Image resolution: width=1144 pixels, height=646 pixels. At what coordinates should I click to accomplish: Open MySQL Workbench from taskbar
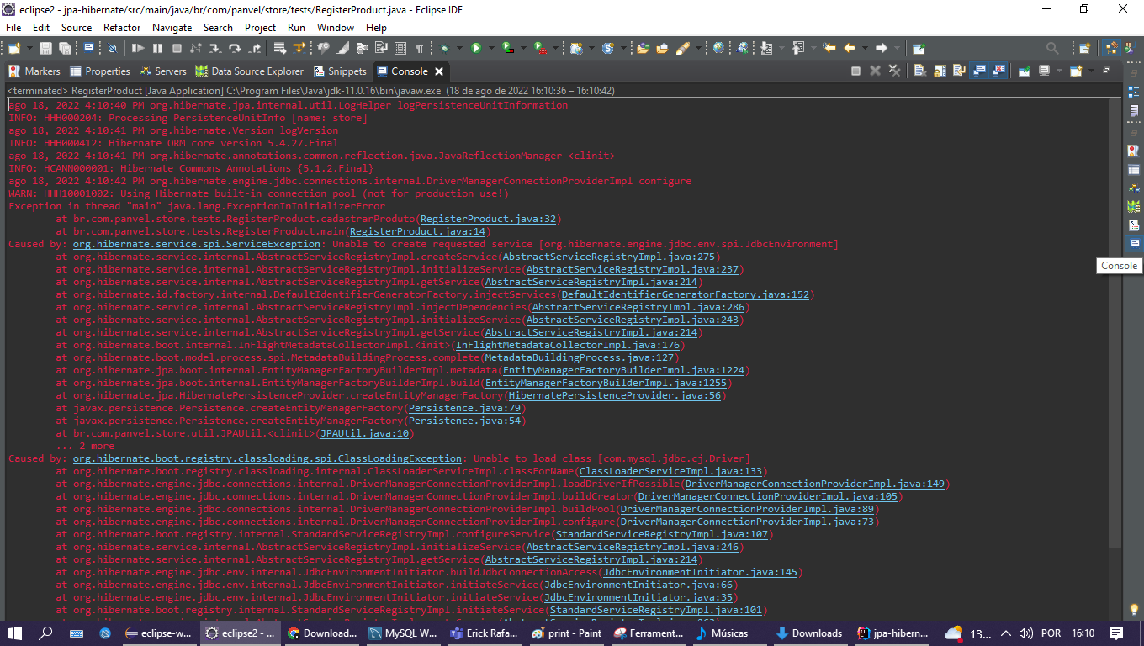coord(405,633)
